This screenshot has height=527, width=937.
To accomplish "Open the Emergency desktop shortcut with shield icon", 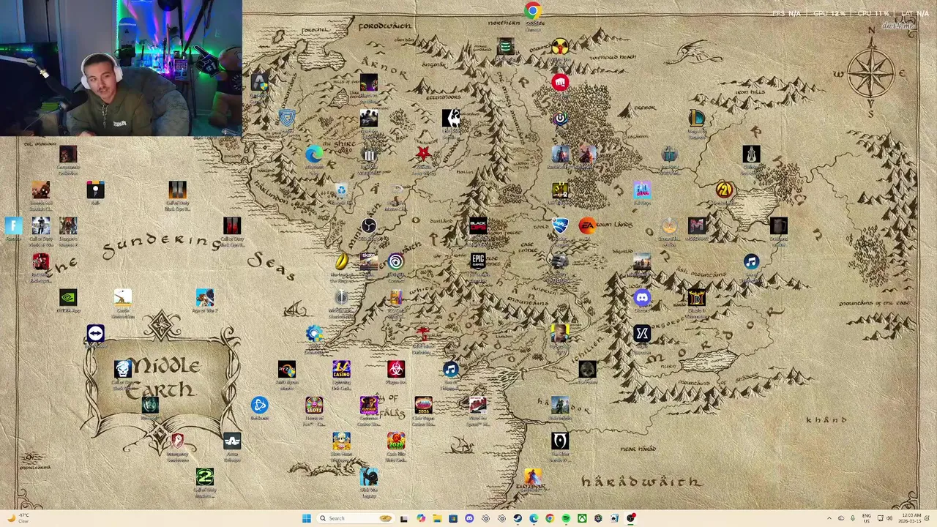I will click(x=178, y=441).
